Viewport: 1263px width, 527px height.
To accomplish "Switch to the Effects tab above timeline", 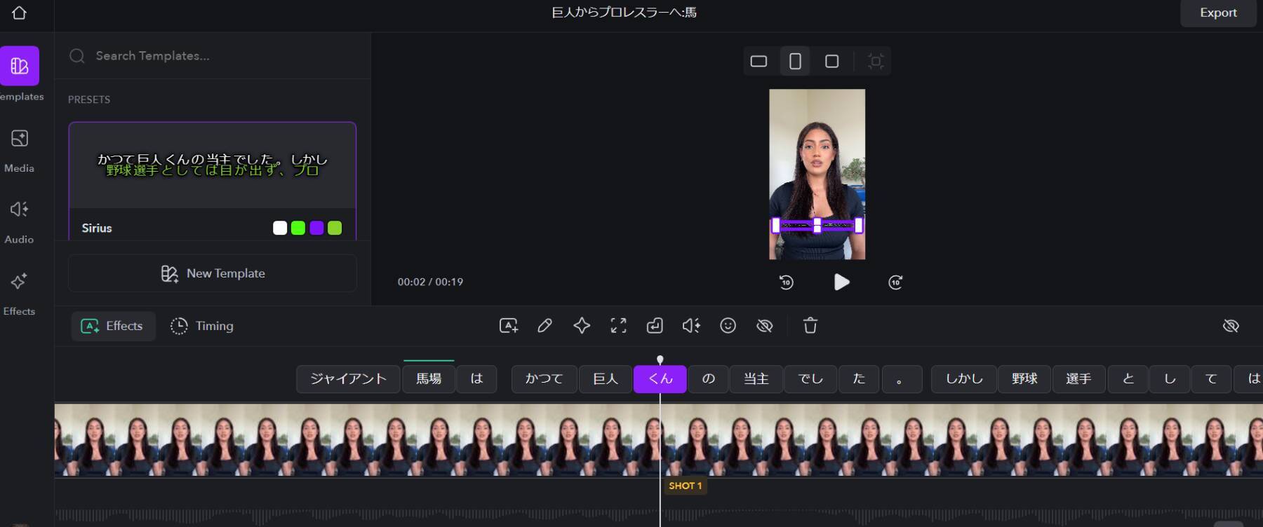I will (113, 326).
